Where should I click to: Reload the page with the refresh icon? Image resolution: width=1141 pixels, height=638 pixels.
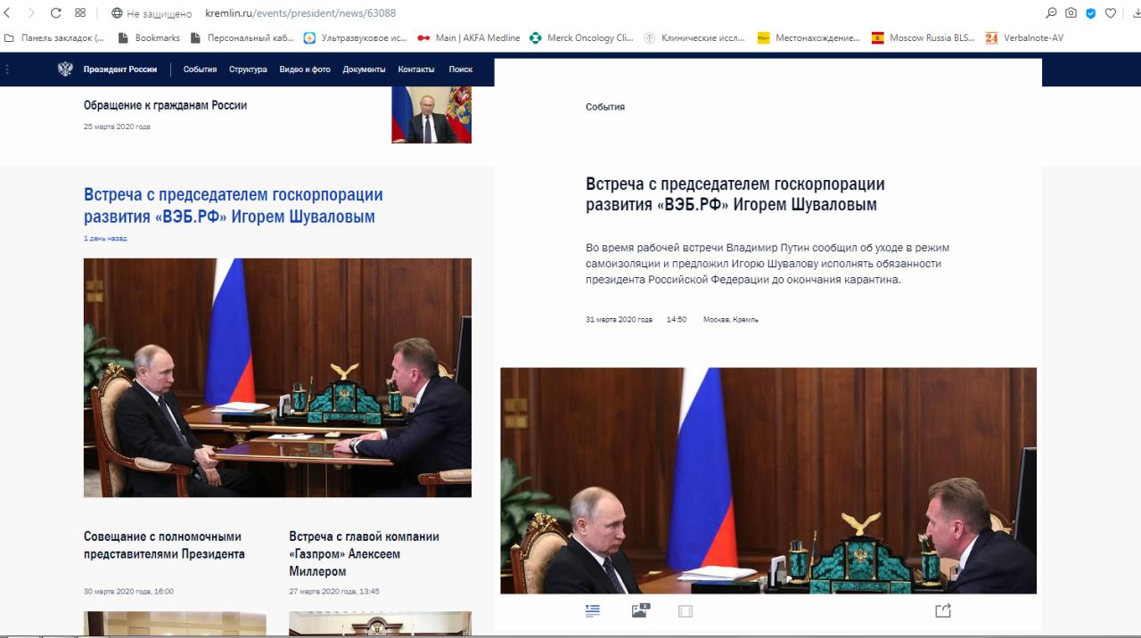click(55, 13)
